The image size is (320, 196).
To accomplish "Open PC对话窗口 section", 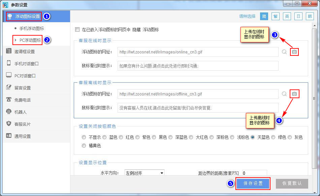I will (25, 76).
